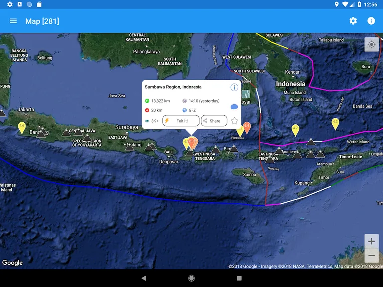This screenshot has height=287, width=383.
Task: Select the 6.3 magnitude earthquake marker
Action: point(191,143)
